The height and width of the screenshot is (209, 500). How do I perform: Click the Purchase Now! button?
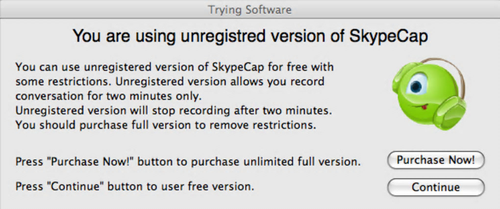click(435, 160)
